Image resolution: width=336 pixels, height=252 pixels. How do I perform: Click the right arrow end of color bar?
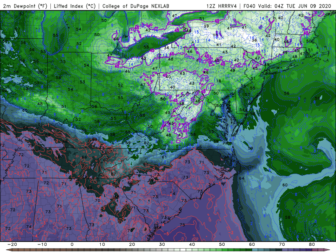point(328,250)
